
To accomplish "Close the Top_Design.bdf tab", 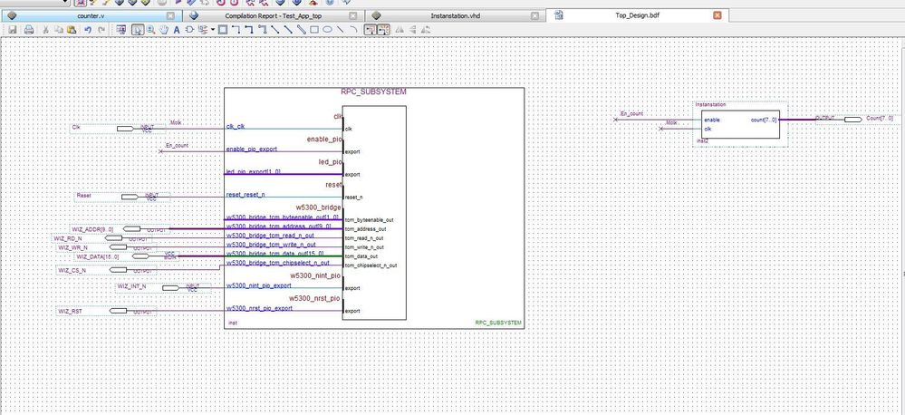I will (x=717, y=15).
